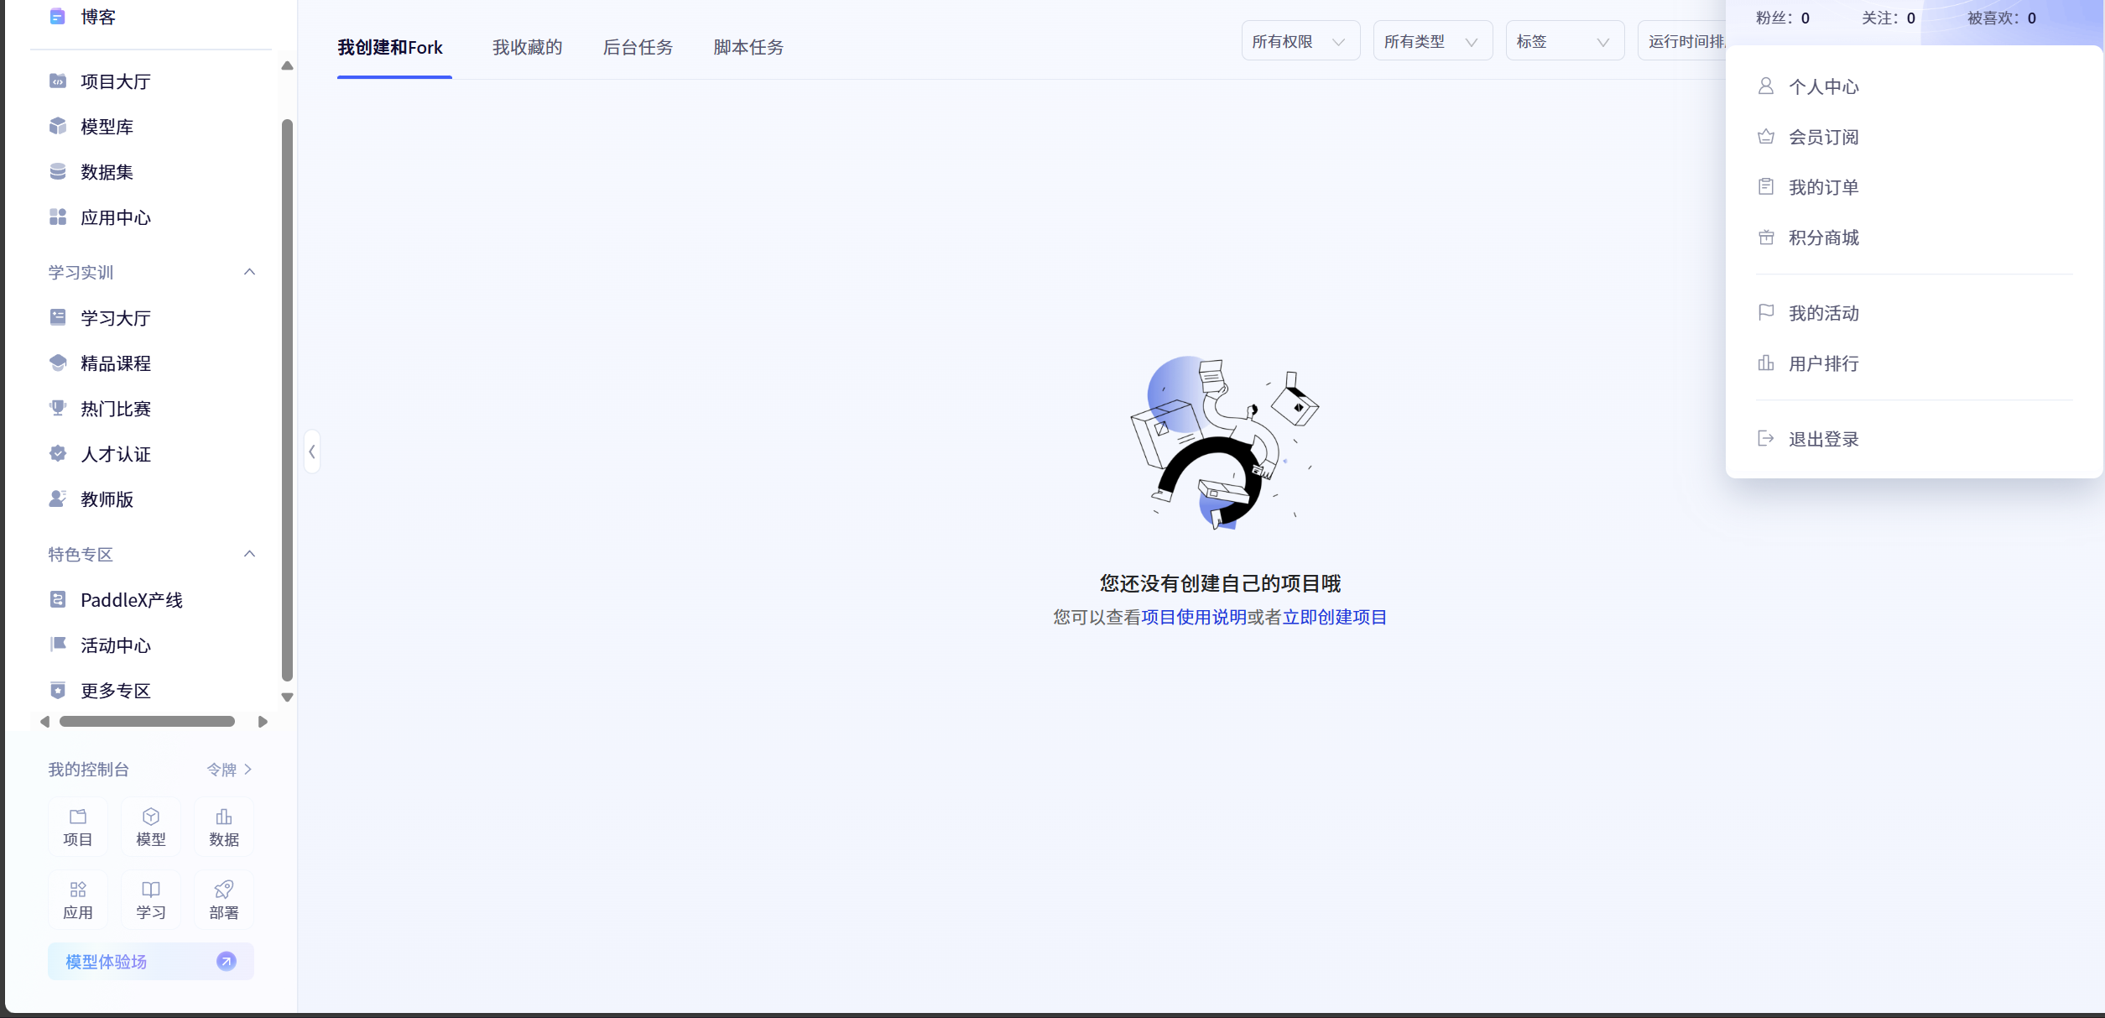Screen dimensions: 2105x1018
Task: Collapse the 特色专区 section
Action: pyautogui.click(x=249, y=554)
